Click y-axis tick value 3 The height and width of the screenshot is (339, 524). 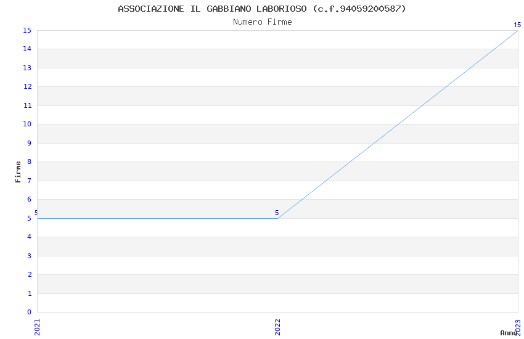point(29,256)
